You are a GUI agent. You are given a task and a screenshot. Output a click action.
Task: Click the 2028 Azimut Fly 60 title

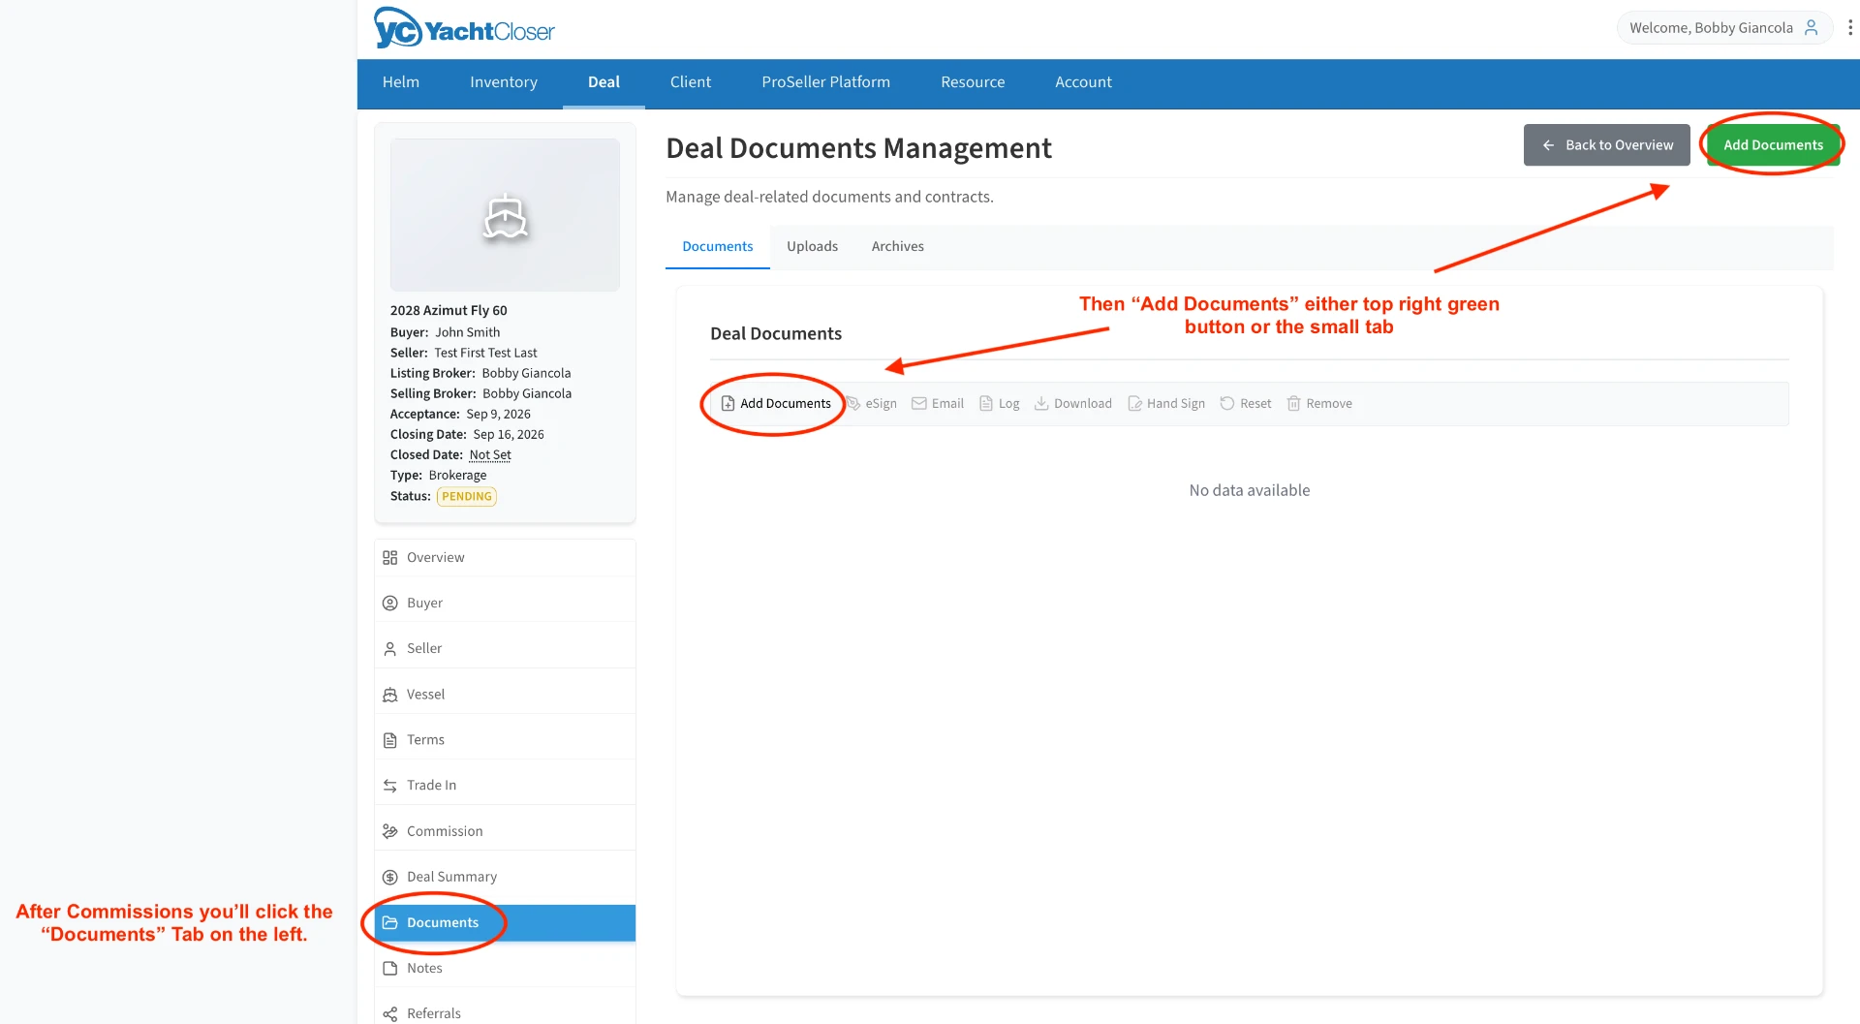pyautogui.click(x=449, y=311)
